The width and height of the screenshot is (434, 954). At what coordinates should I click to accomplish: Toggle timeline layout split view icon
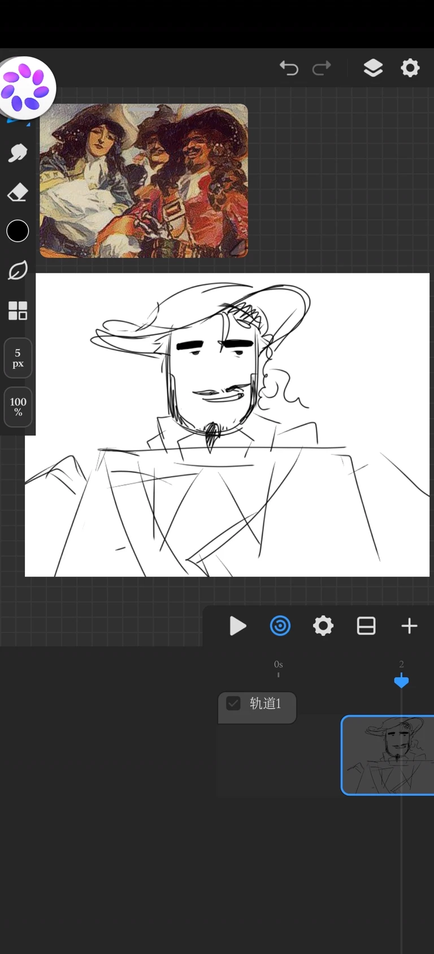pyautogui.click(x=366, y=626)
